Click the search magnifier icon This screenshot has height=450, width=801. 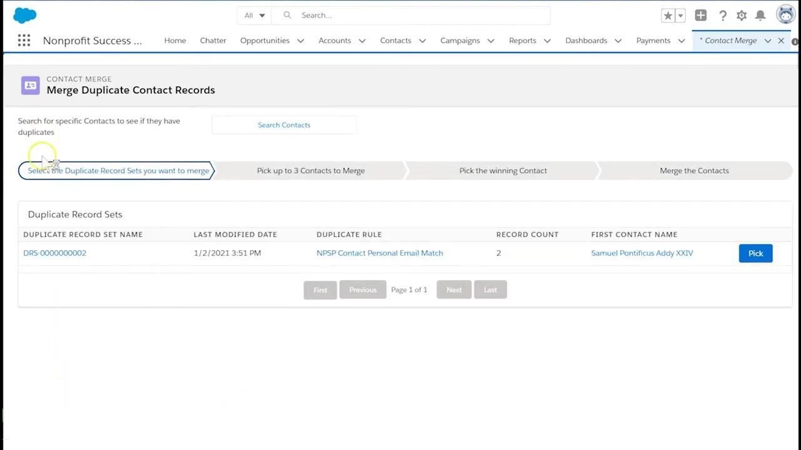[287, 15]
